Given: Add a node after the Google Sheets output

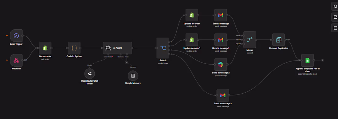Looking at the screenshot, I should tap(322, 60).
